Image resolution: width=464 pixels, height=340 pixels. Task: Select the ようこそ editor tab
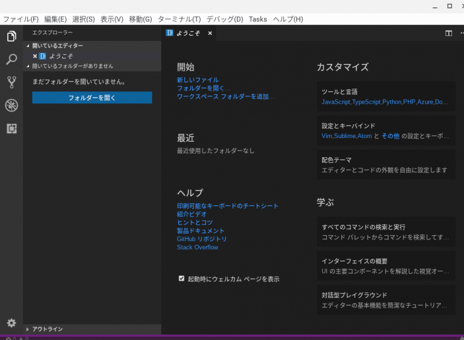point(188,33)
